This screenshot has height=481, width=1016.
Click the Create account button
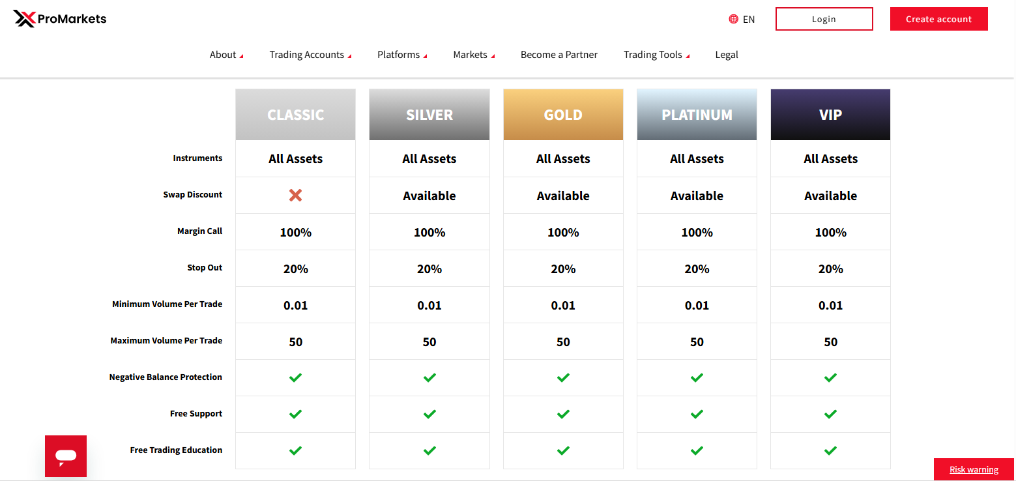938,19
